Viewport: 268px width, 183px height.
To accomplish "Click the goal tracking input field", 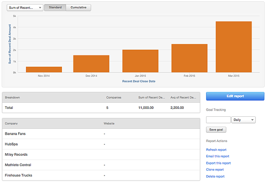I will pyautogui.click(x=218, y=120).
